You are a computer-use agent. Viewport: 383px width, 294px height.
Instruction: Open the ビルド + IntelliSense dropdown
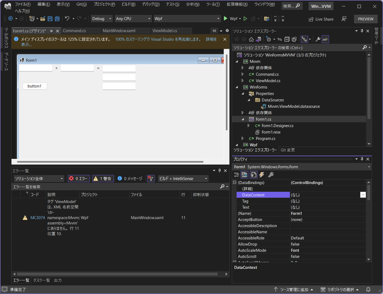[183, 179]
